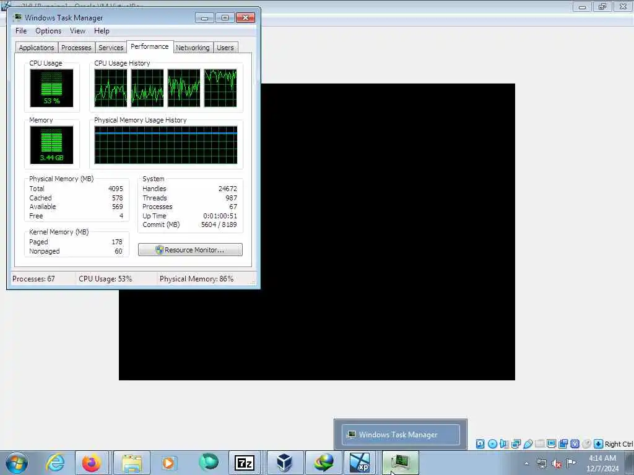Screen dimensions: 634x475
Task: Click the Right Ctrl host key label
Action: [x=619, y=444]
